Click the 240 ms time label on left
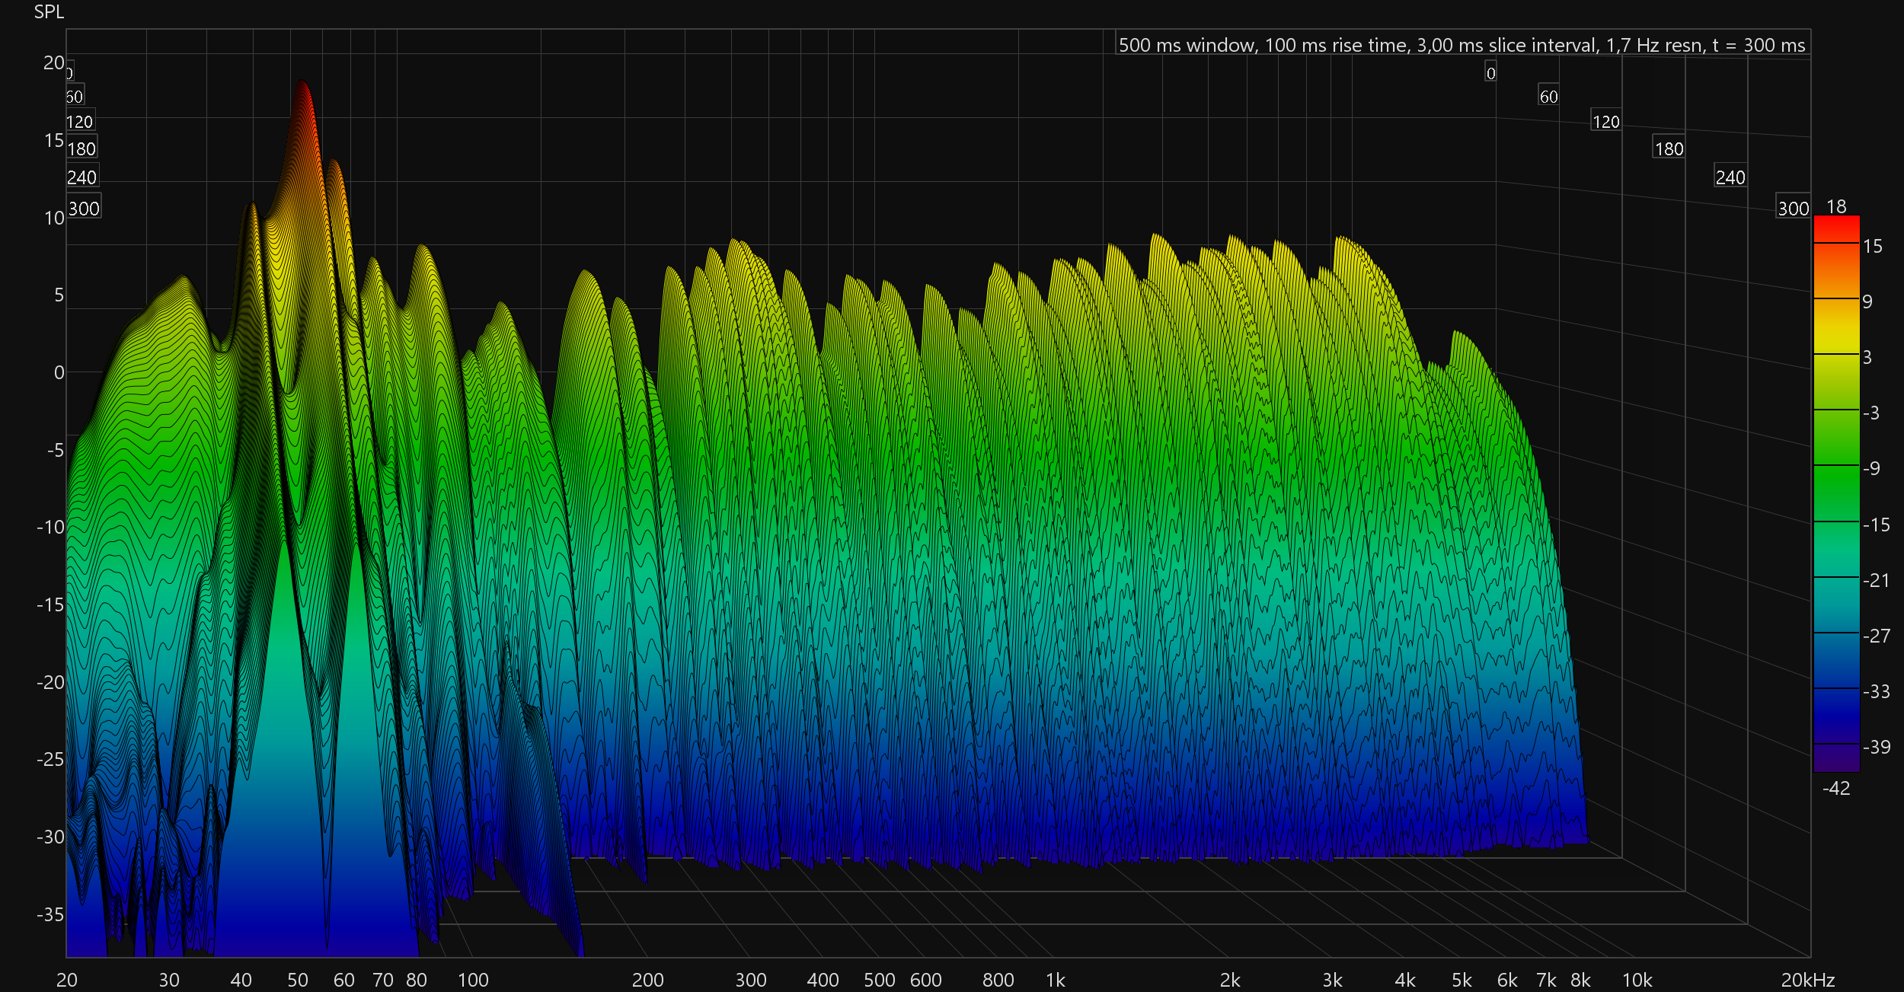 [82, 177]
